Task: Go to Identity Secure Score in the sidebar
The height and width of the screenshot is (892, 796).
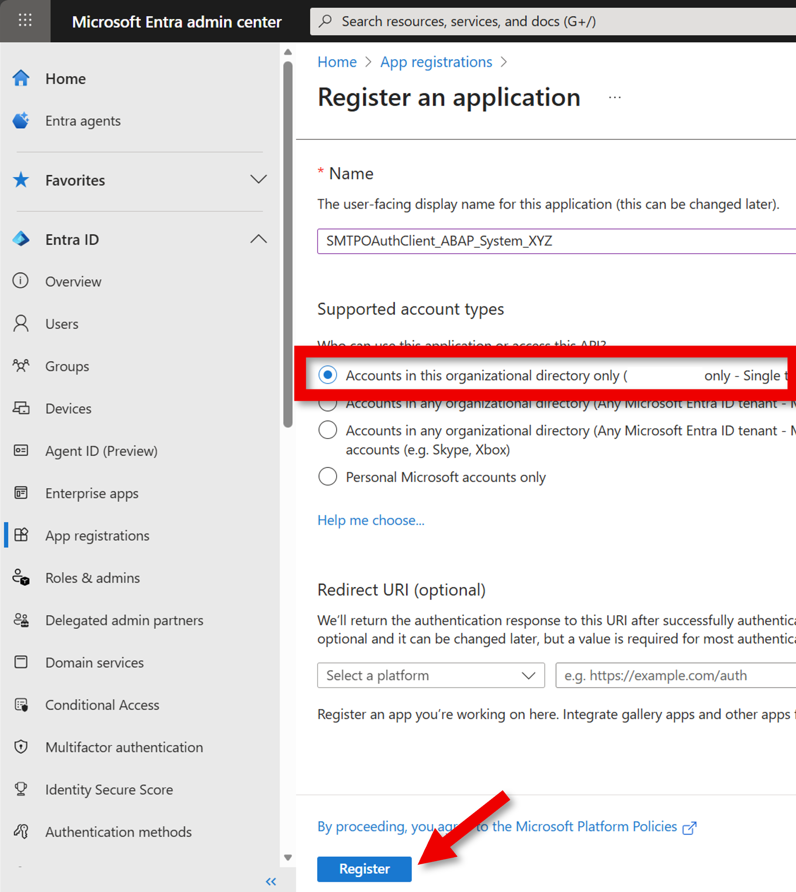Action: coord(109,790)
